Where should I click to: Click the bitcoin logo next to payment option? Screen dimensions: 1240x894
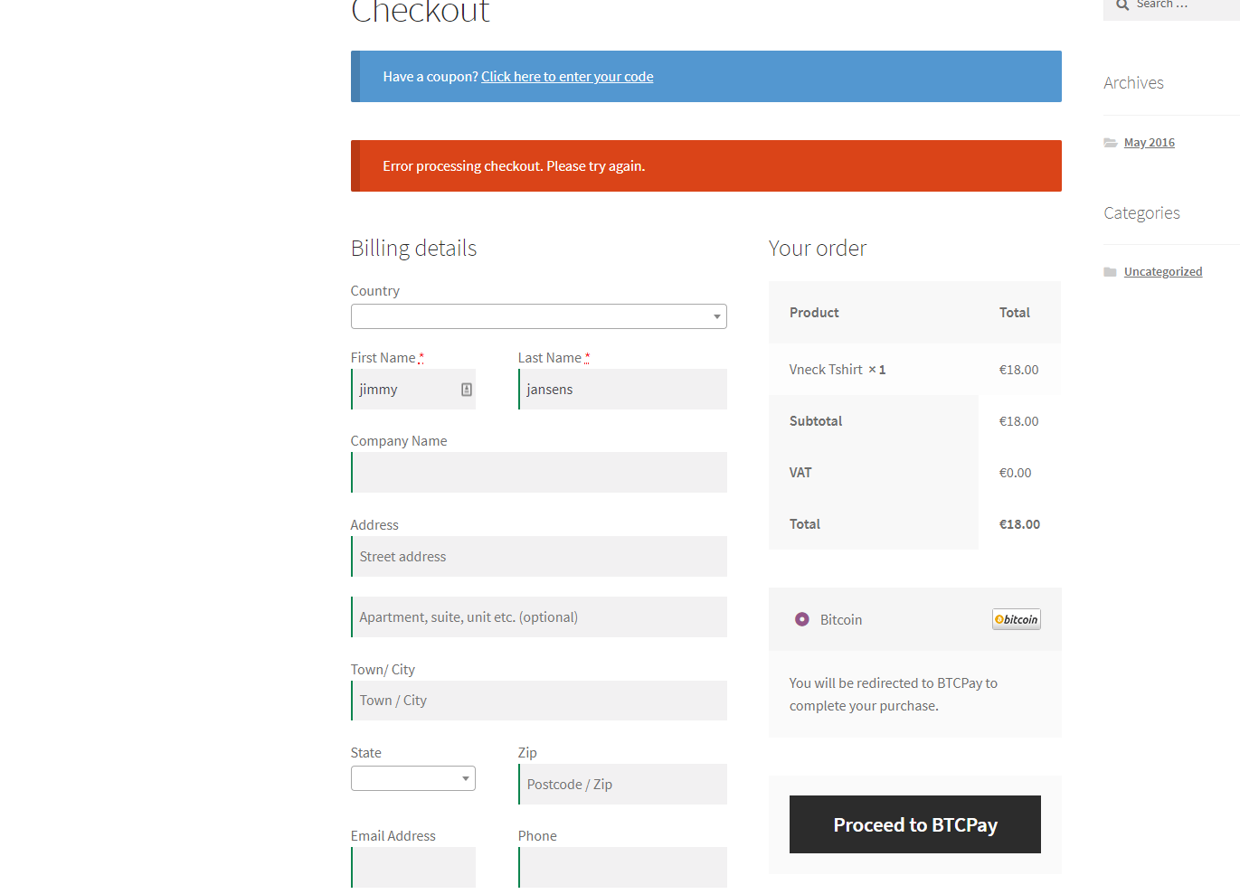pyautogui.click(x=1016, y=619)
